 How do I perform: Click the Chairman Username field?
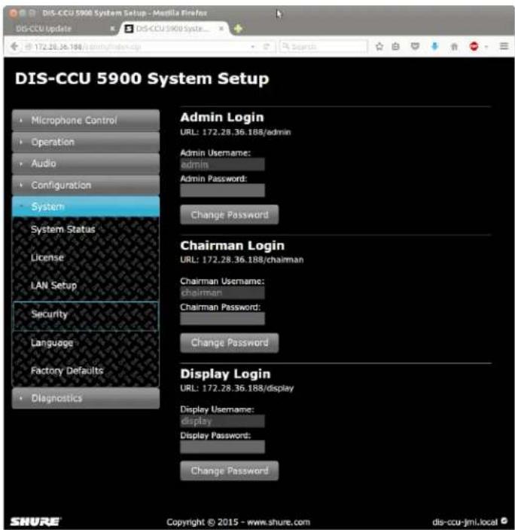click(x=222, y=293)
